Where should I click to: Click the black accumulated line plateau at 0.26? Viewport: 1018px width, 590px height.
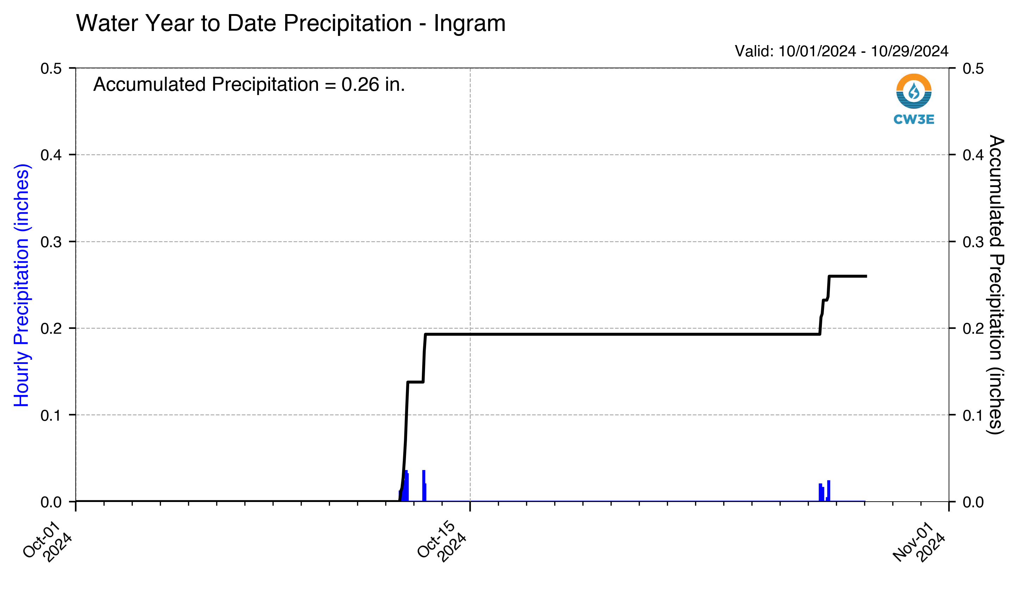848,276
